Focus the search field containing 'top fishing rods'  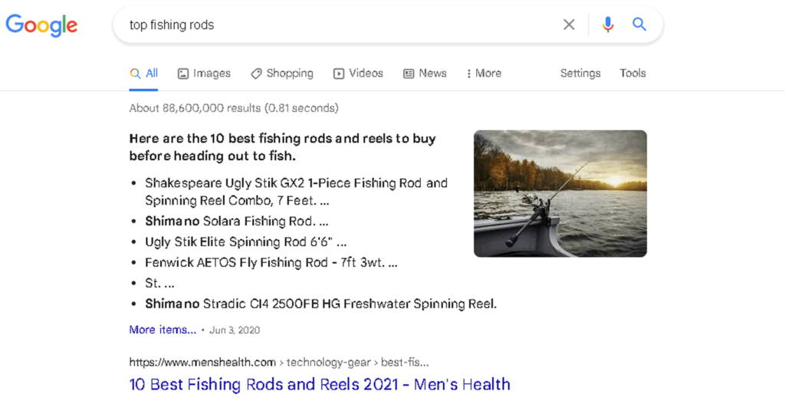[x=337, y=25]
